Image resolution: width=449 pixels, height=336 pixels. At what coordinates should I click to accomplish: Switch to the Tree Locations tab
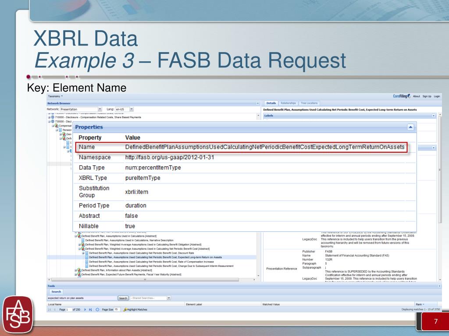click(309, 103)
